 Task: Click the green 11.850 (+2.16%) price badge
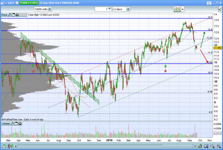(29, 3)
